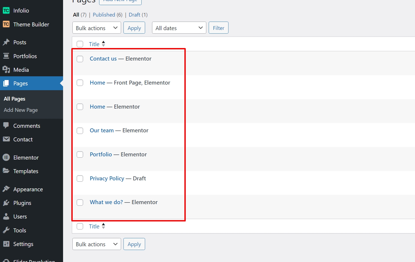Image resolution: width=415 pixels, height=262 pixels.
Task: Click the sort arrows beside bottom Title header
Action: pos(103,226)
